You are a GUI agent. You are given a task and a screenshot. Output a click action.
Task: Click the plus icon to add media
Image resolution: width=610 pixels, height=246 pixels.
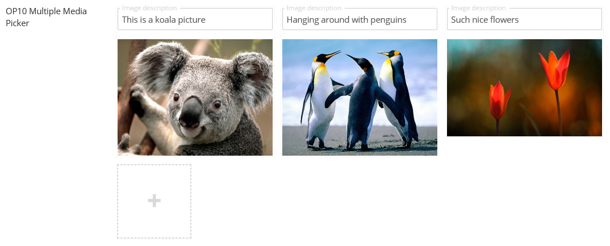coord(154,201)
